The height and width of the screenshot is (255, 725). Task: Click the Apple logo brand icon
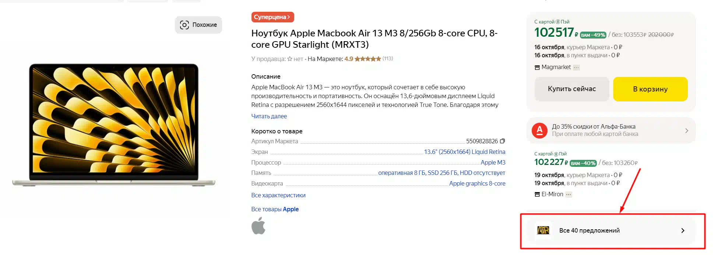pyautogui.click(x=258, y=226)
